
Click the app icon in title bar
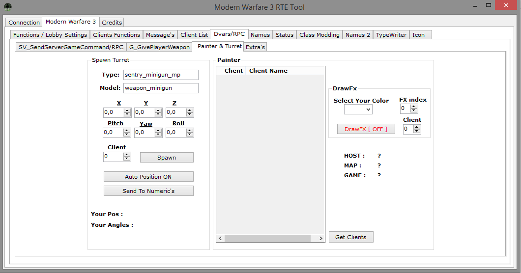pyautogui.click(x=8, y=7)
